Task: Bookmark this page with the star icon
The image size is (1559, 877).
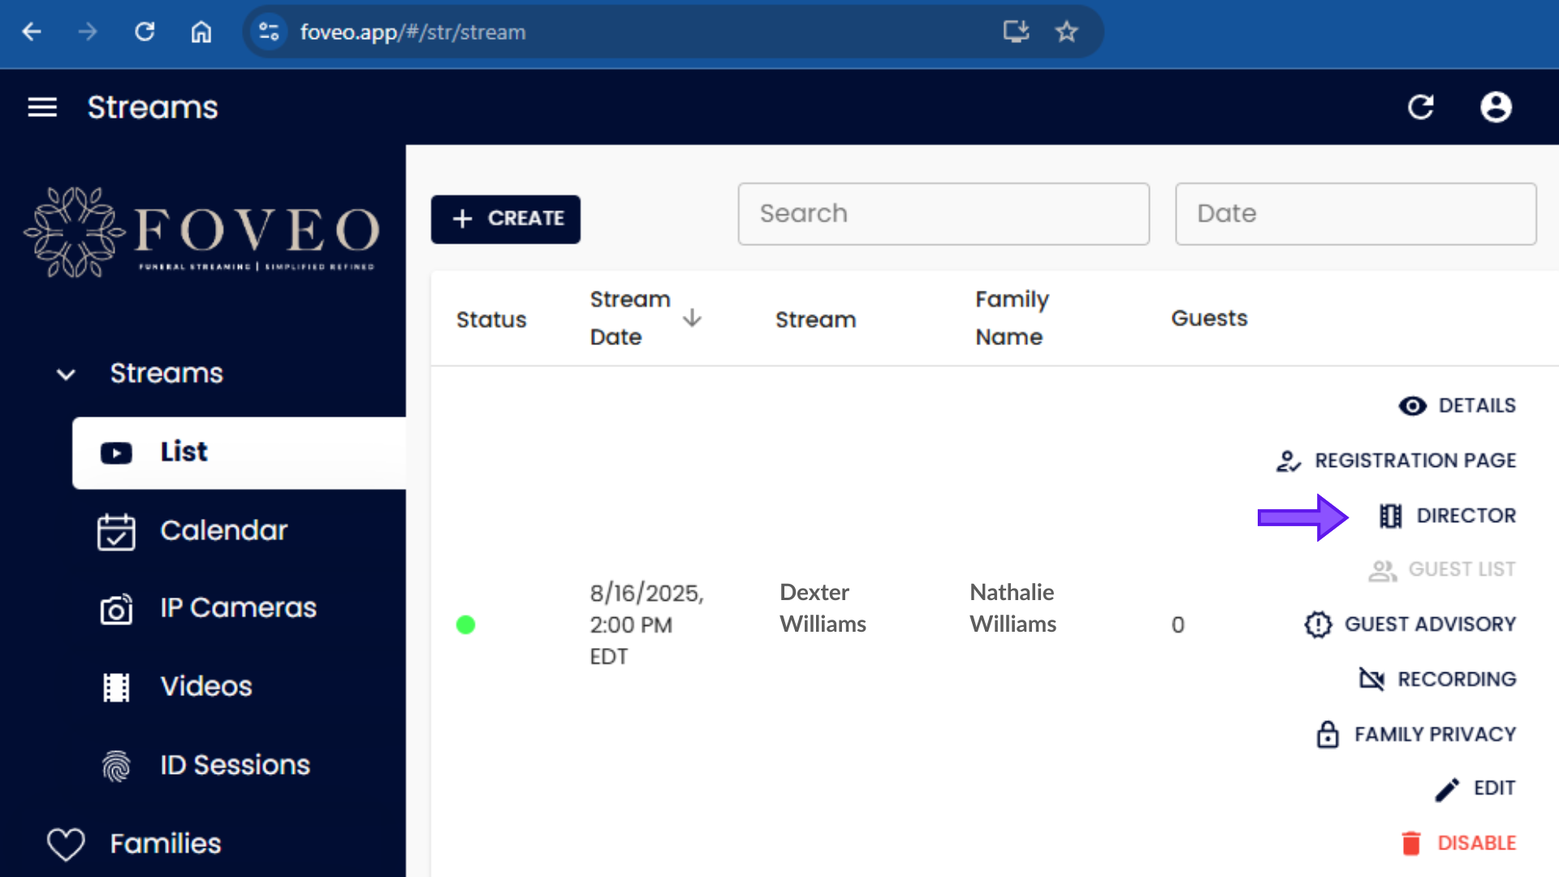Action: click(x=1066, y=32)
